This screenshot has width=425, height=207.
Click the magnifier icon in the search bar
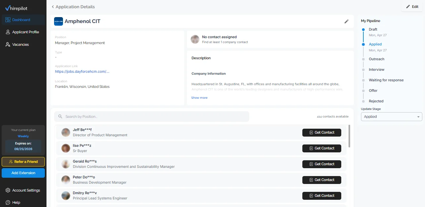[60, 116]
